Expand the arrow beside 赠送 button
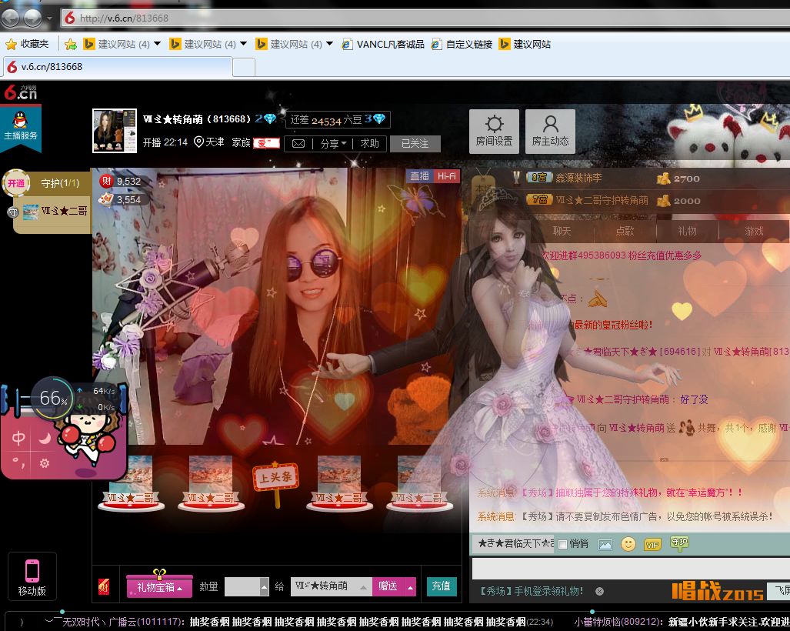Viewport: 790px width, 631px height. tap(411, 586)
